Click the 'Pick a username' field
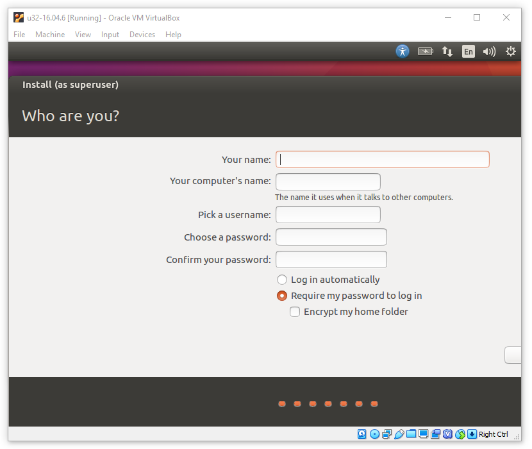 (328, 215)
